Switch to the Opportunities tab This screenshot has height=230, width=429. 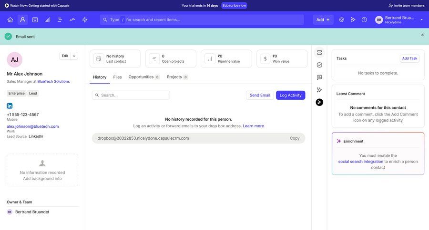point(144,77)
